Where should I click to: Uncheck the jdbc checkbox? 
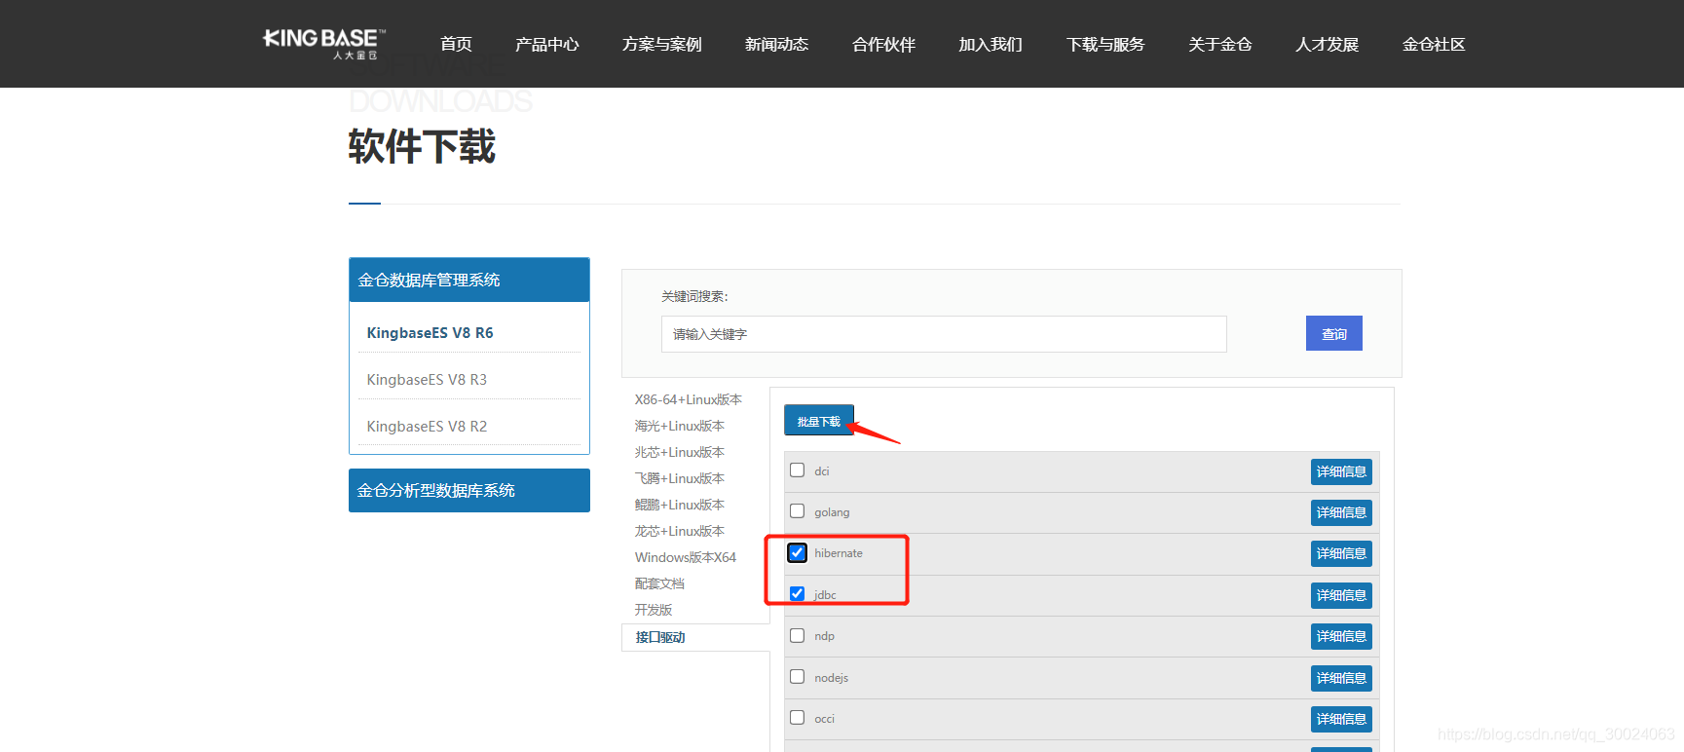click(x=797, y=593)
